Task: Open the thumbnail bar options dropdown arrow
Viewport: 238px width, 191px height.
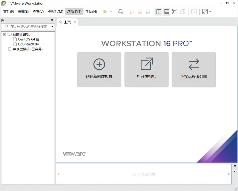Action: pos(235,171)
